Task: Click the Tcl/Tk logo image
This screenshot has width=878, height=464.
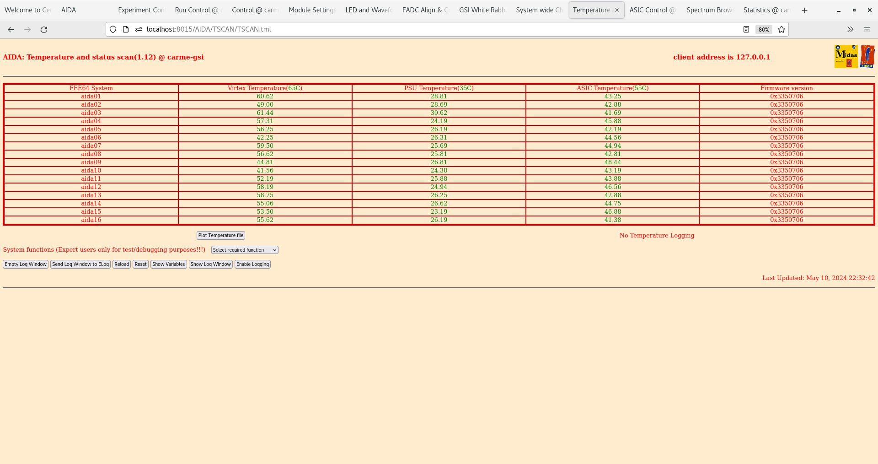Action: tap(867, 56)
